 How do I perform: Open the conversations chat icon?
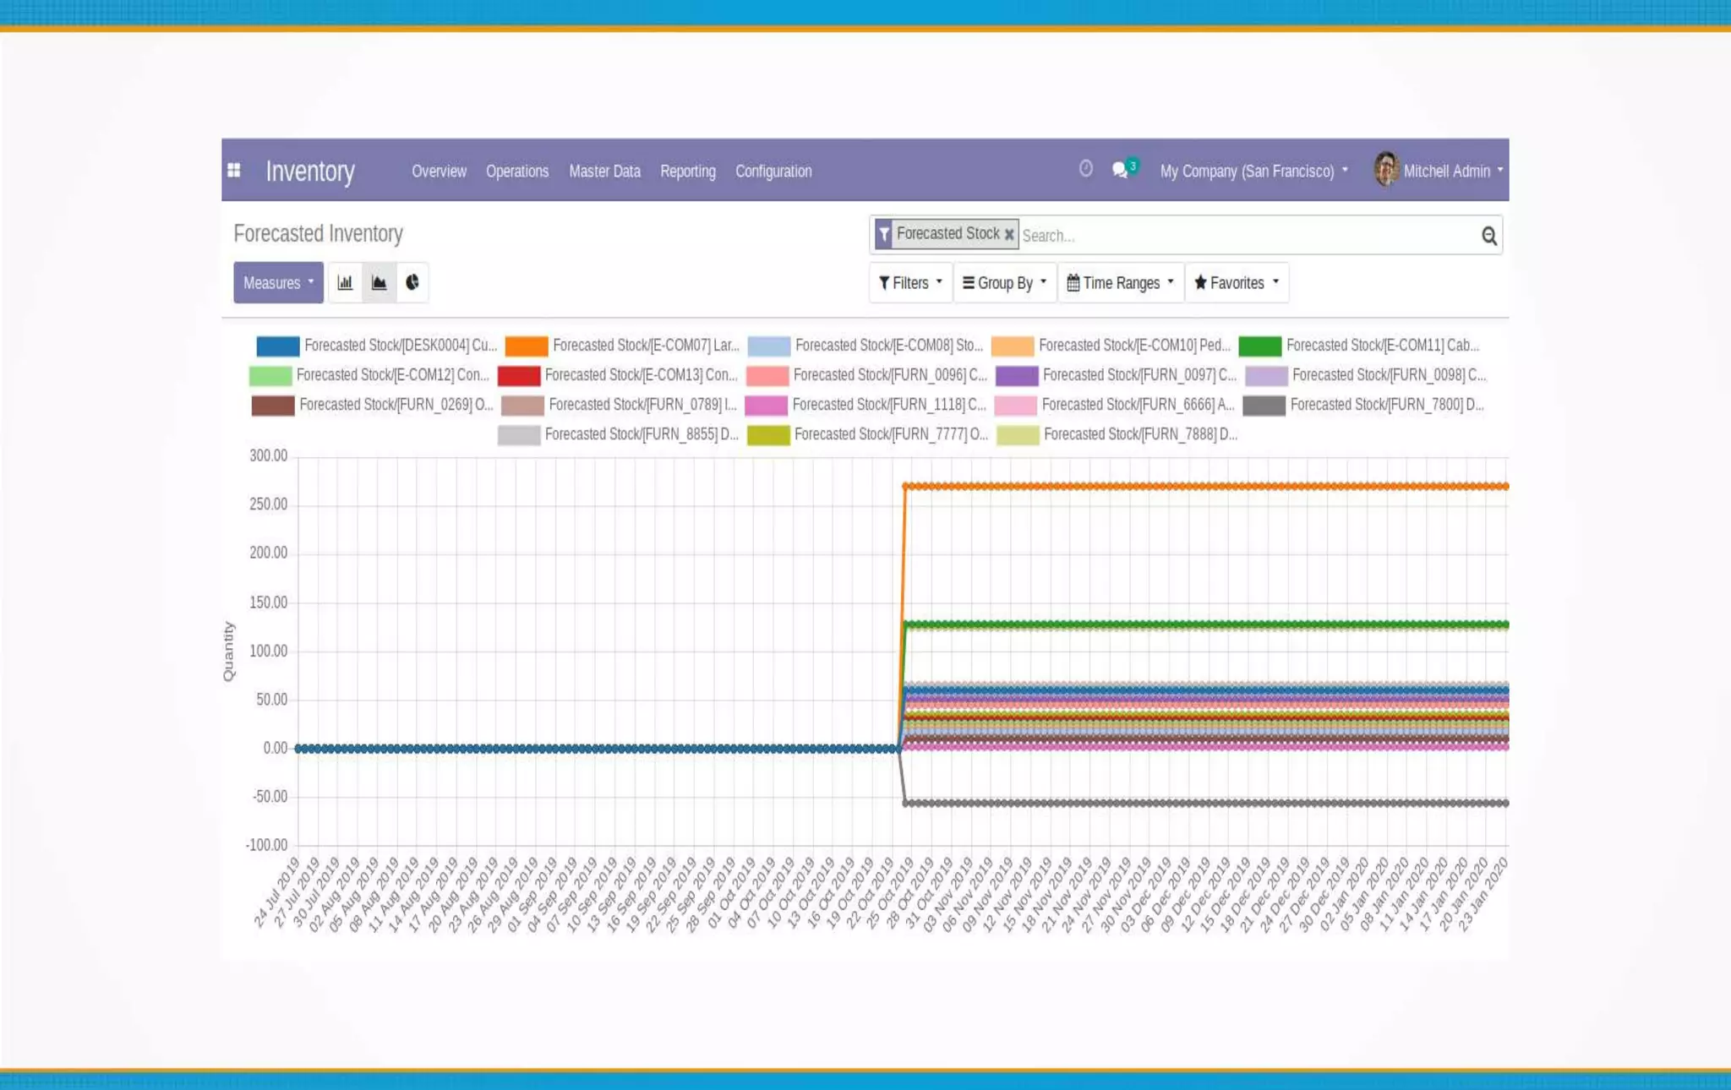point(1121,170)
